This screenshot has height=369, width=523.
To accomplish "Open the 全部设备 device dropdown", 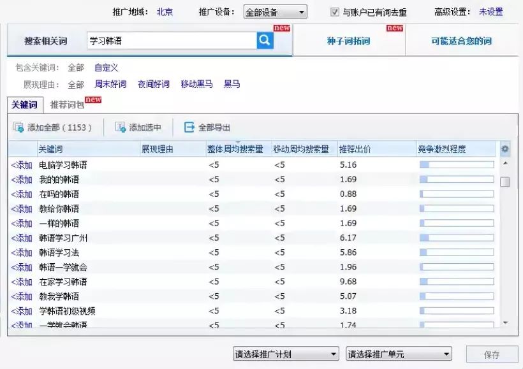I will coord(275,12).
